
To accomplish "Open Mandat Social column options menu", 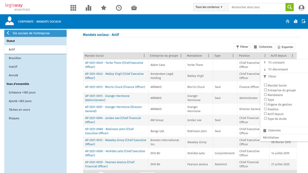I will tap(144, 56).
